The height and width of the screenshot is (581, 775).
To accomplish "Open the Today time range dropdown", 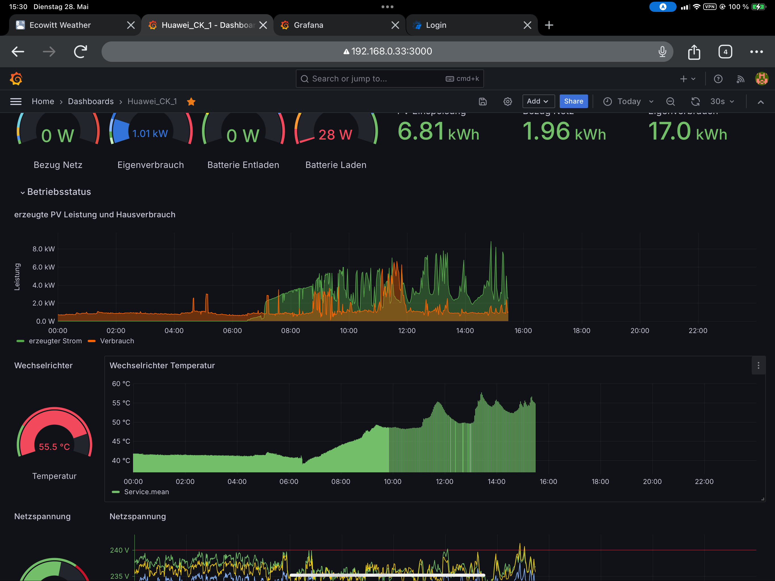I will point(629,102).
